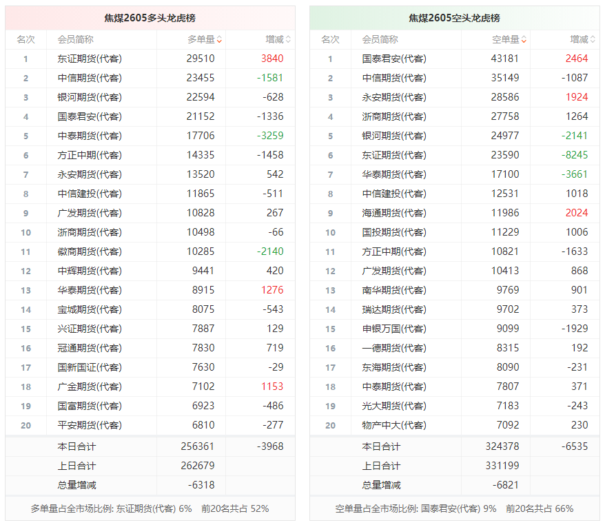Click 前20名共占 66% text
This screenshot has width=605, height=525.
pos(540,508)
